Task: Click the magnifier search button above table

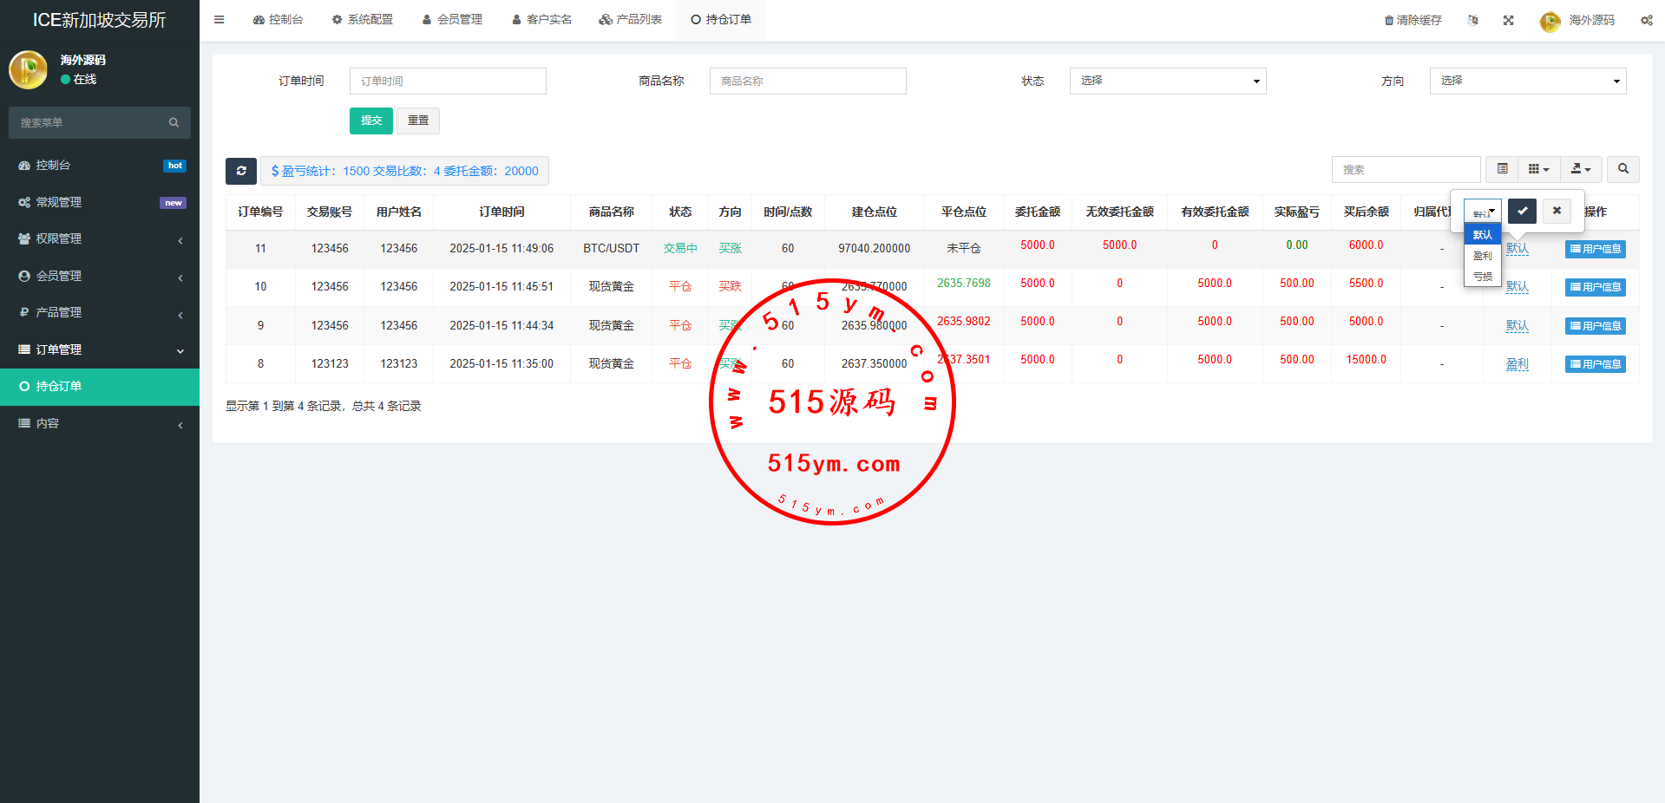Action: [x=1622, y=169]
